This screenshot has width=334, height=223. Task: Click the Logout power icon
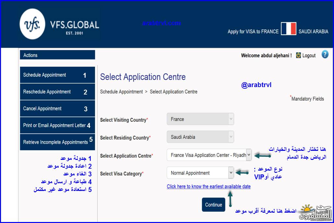point(298,55)
